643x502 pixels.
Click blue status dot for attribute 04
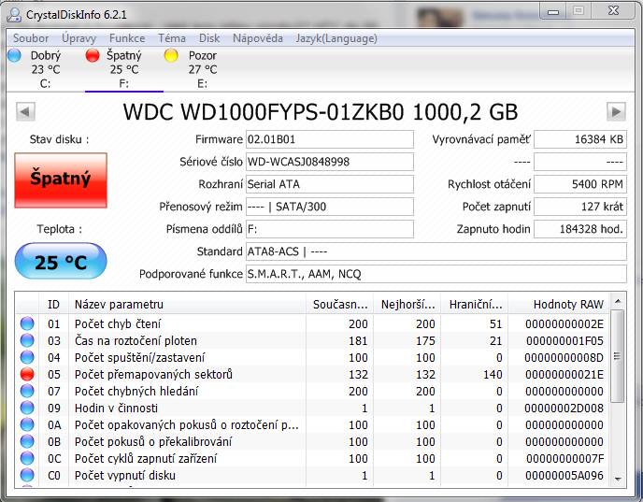[x=27, y=357]
